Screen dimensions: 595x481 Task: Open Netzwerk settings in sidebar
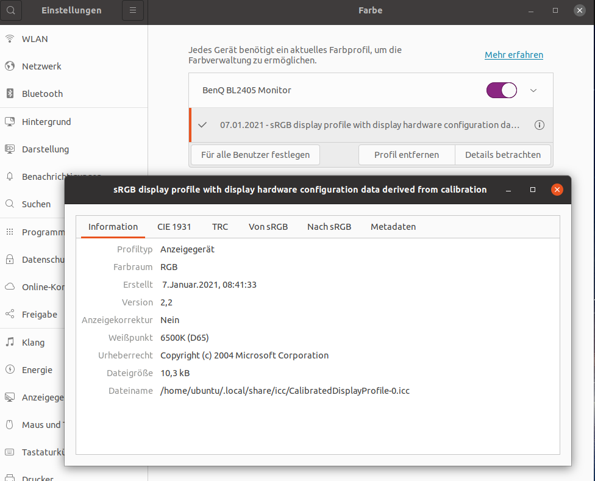click(x=74, y=66)
